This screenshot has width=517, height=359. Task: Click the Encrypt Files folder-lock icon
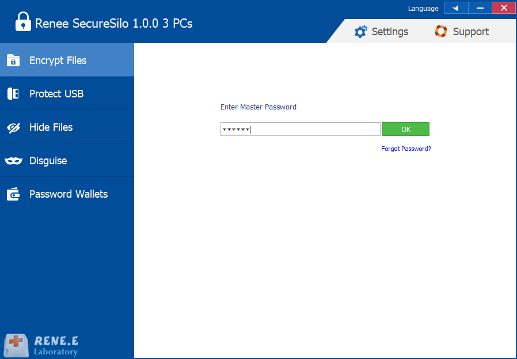coord(13,61)
